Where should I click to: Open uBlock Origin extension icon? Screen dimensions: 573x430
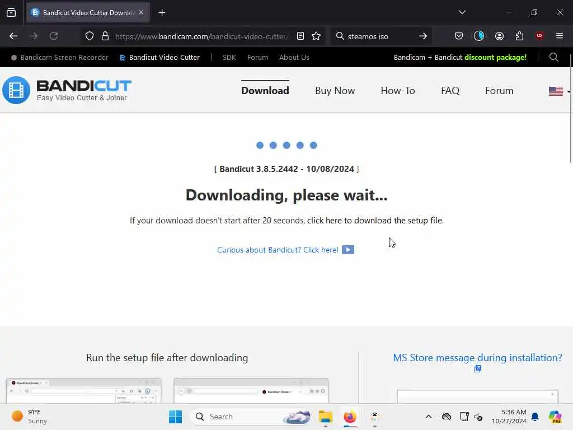539,36
